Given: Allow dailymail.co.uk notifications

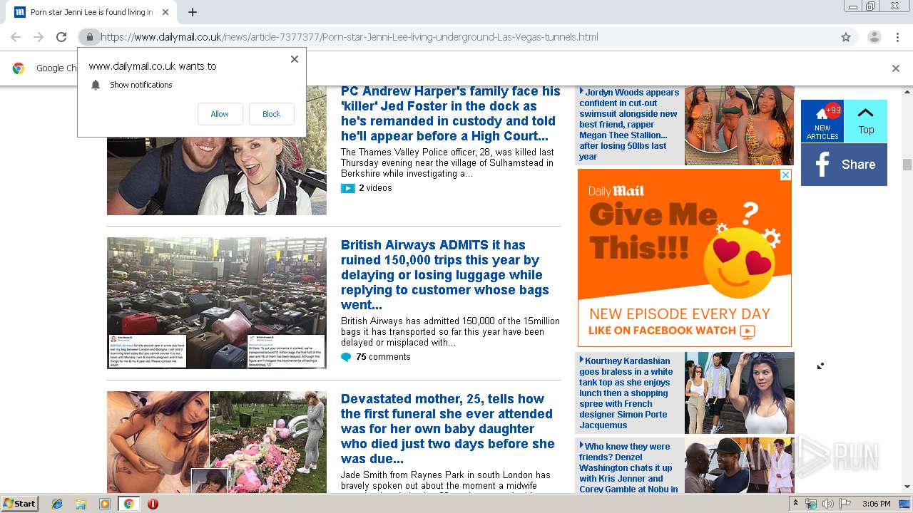Looking at the screenshot, I should 220,114.
